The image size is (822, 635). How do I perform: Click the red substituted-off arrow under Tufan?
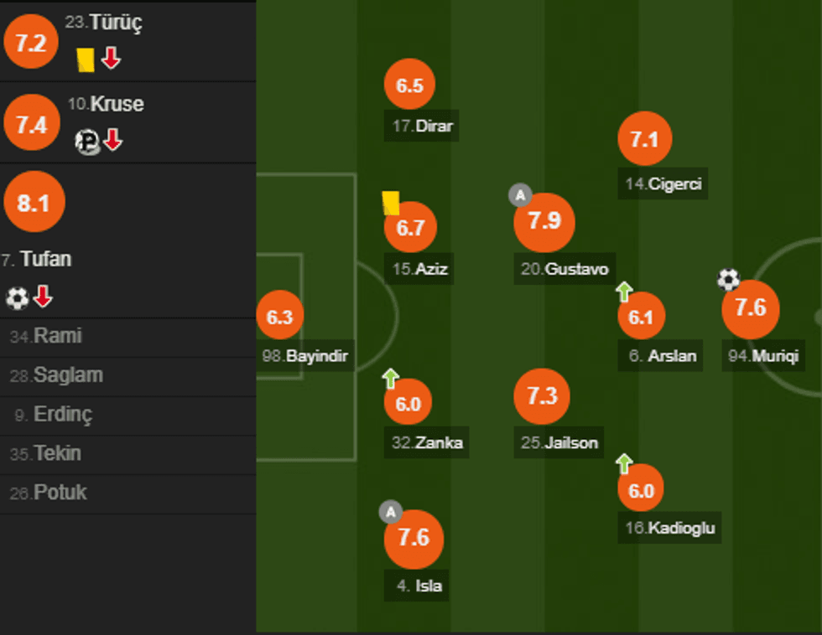click(44, 297)
